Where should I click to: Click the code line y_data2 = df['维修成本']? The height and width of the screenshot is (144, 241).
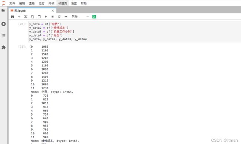49,28
